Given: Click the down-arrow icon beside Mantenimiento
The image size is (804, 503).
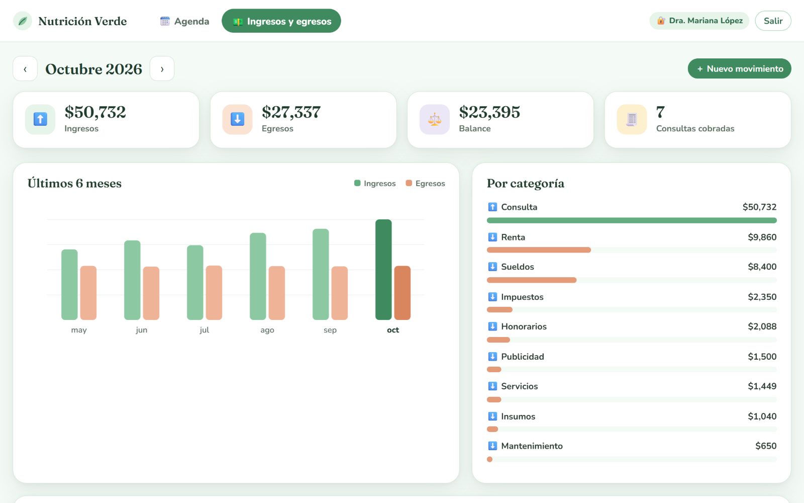Looking at the screenshot, I should coord(492,446).
